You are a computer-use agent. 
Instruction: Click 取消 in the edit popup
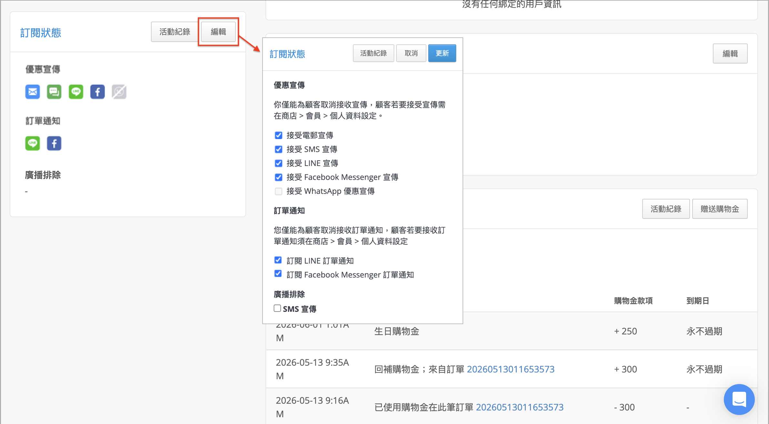click(x=411, y=53)
